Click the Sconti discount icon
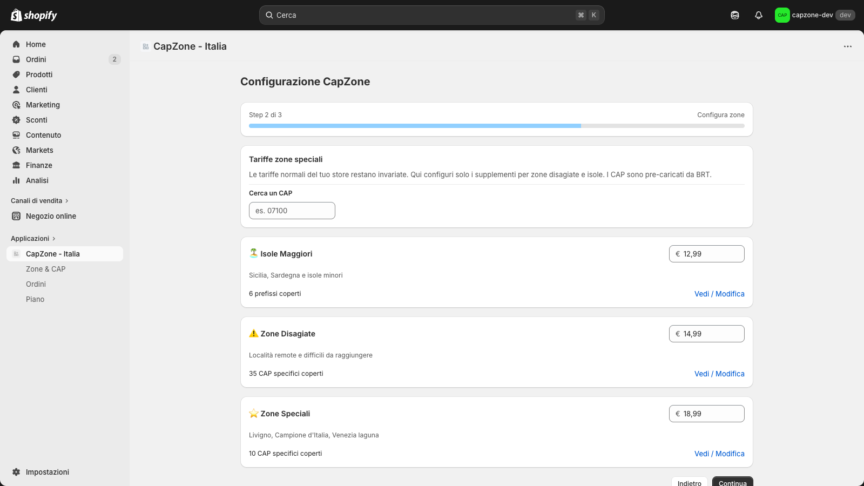The width and height of the screenshot is (864, 486). [x=16, y=120]
